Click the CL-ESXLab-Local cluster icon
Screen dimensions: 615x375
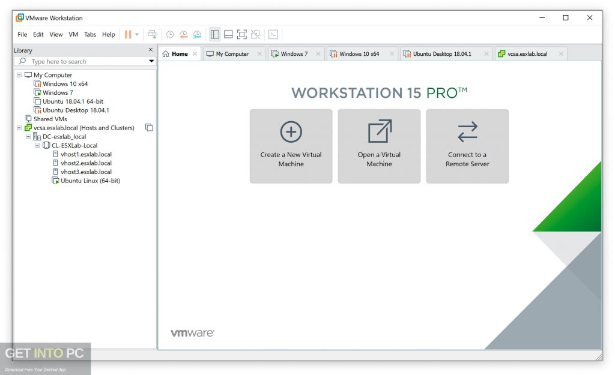(x=46, y=145)
